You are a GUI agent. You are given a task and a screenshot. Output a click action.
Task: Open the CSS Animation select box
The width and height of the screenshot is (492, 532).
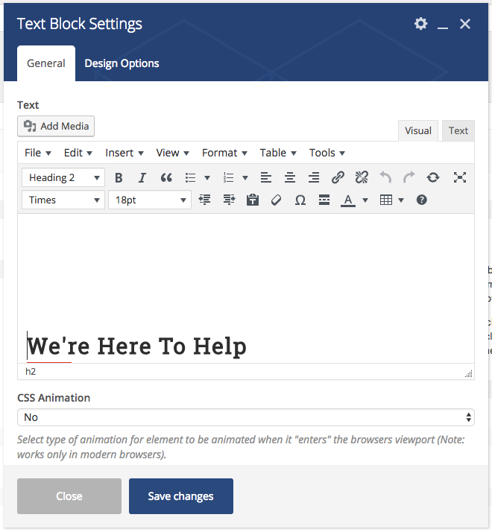245,417
